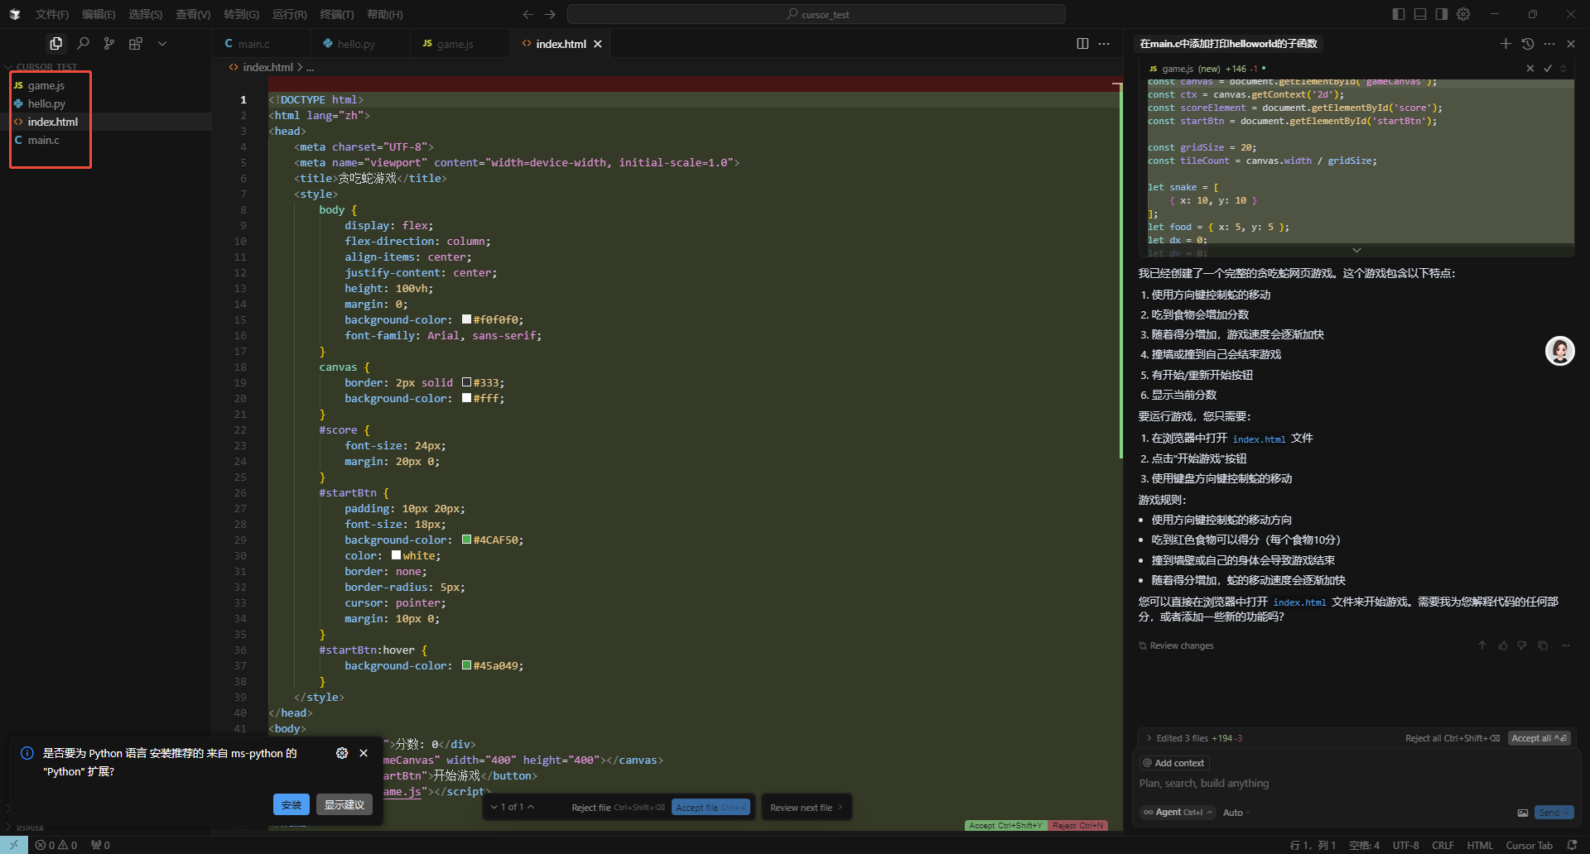Click the up arrow under response
1590x854 pixels.
[1482, 645]
